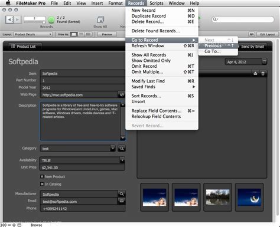Choose Modify Last Find menu item

pyautogui.click(x=162, y=81)
